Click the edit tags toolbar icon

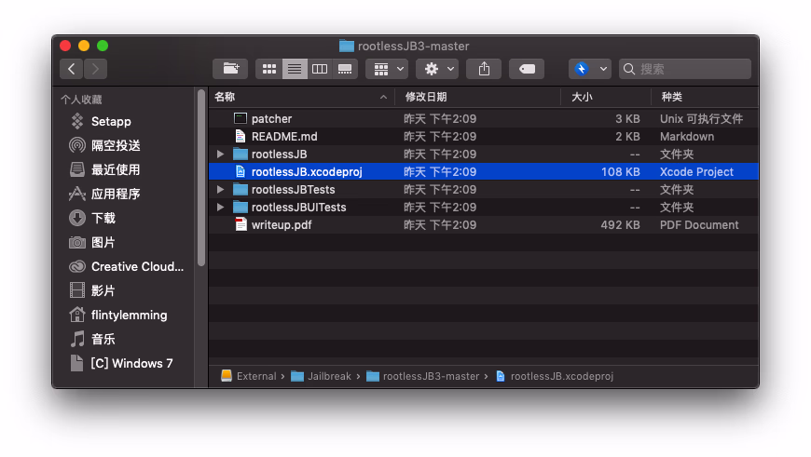(527, 69)
